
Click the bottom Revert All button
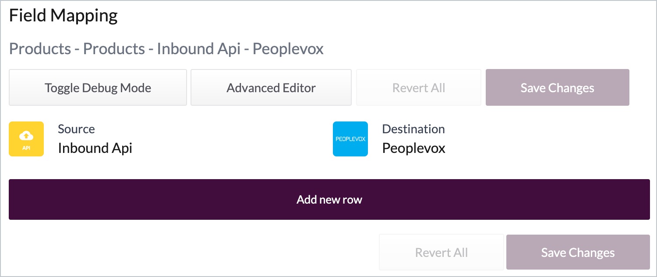click(x=442, y=253)
